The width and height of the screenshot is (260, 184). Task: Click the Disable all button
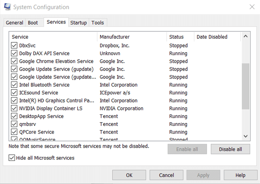230,149
